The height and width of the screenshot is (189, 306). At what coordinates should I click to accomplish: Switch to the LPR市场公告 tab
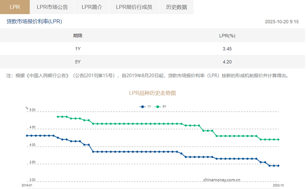coord(52,7)
